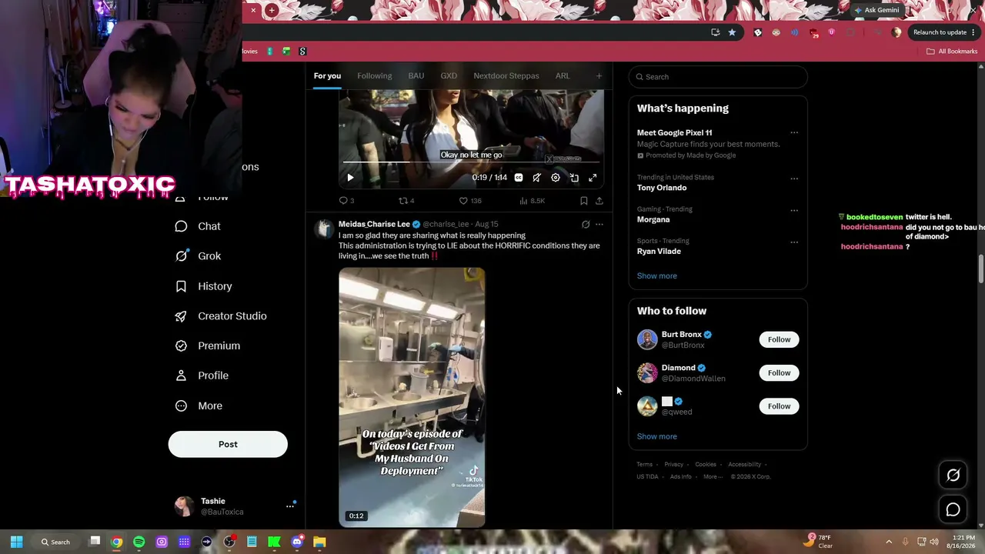Open the Nextdoor Steppas tab
985x554 pixels.
click(506, 76)
